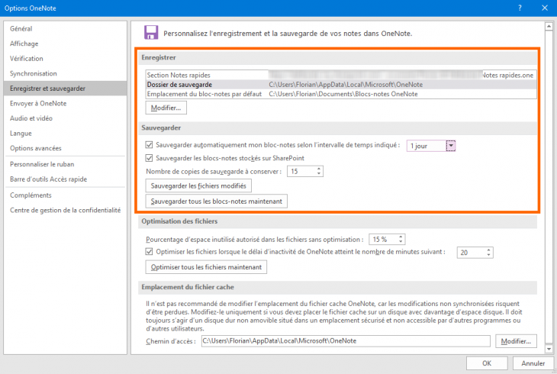Click Sauvegarder tous les blocs-notes maintenant
This screenshot has width=557, height=374.
click(x=217, y=202)
